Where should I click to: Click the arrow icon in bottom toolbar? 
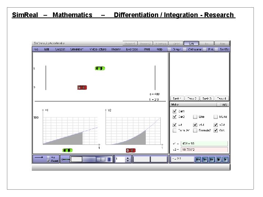point(39,157)
